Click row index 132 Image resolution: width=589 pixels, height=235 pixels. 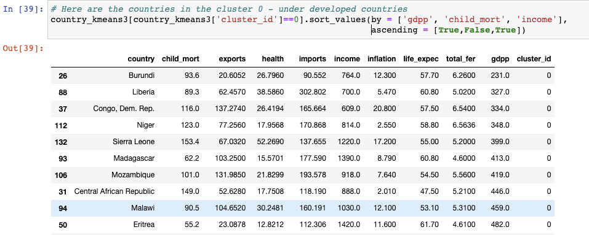click(61, 142)
